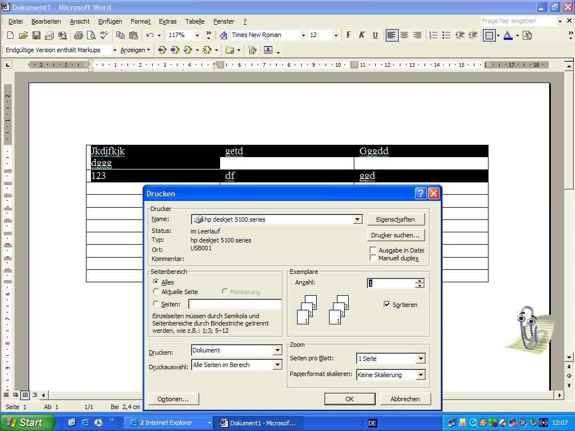575x431 pixels.
Task: Underline text with U button
Action: 375,35
